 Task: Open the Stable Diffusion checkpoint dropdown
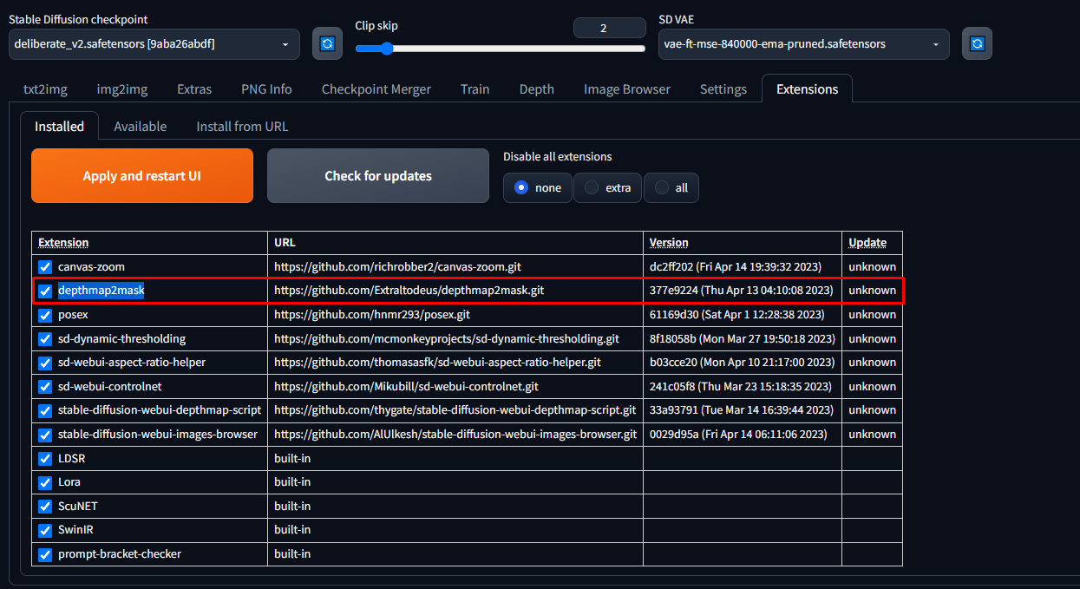(x=154, y=44)
